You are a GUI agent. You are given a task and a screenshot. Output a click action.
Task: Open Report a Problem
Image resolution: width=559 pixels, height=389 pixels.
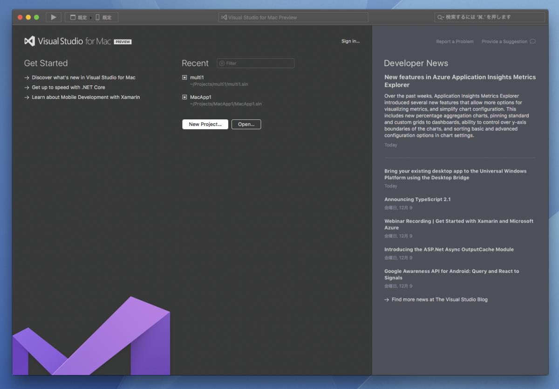coord(455,42)
